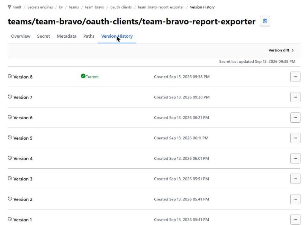
Task: Open the Version diff panel
Action: point(281,50)
